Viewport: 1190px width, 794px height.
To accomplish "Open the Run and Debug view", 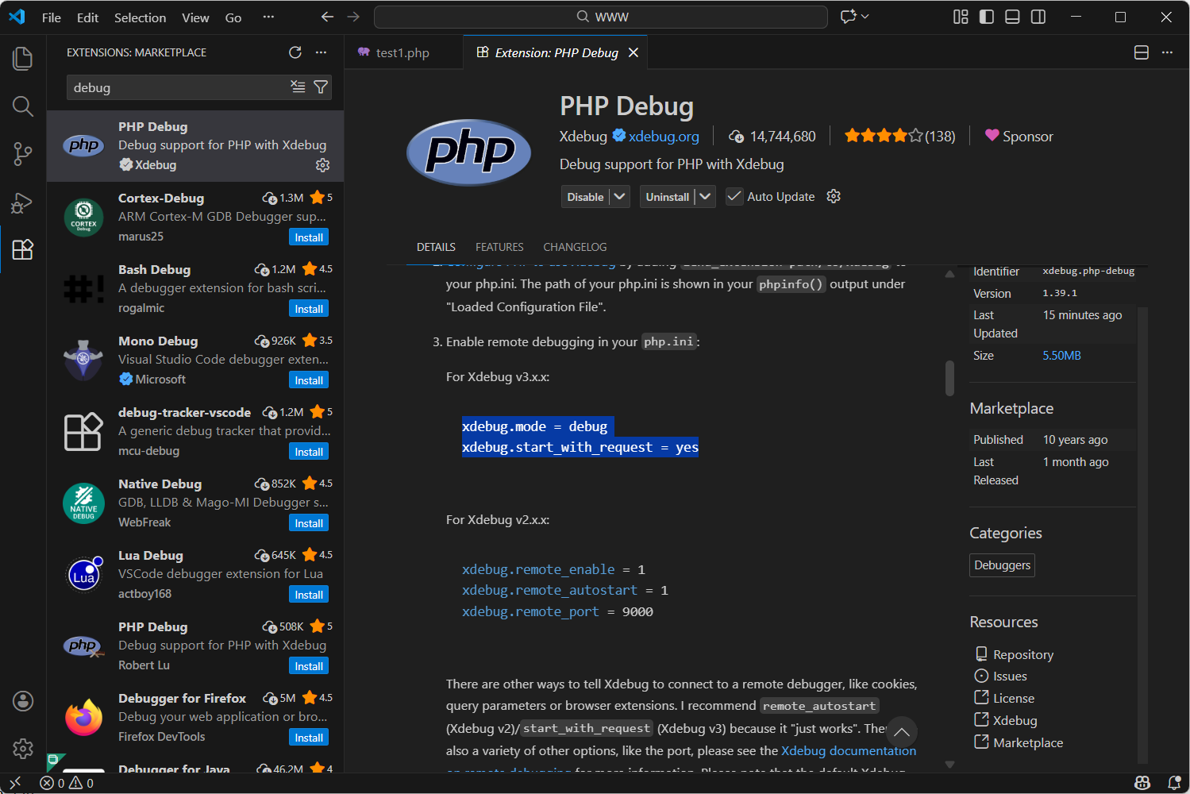I will [x=23, y=202].
